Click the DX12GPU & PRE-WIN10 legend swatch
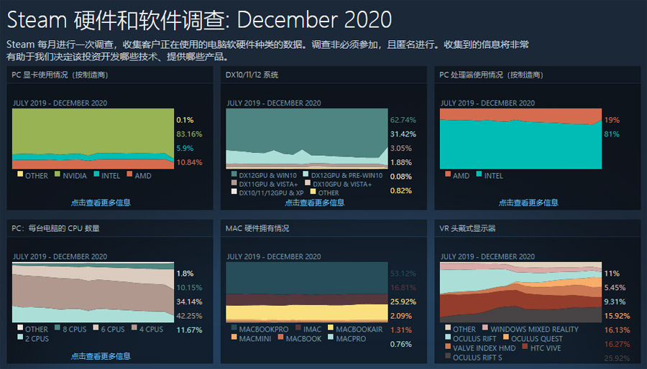 tap(306, 174)
